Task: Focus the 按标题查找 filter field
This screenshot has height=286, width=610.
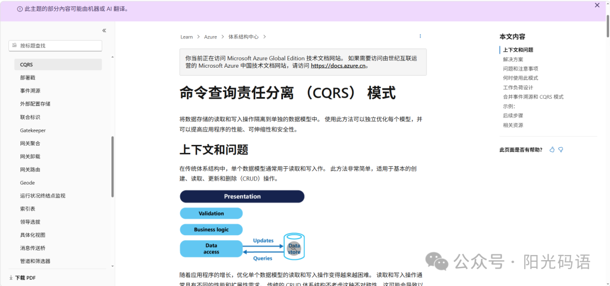Action: (55, 46)
